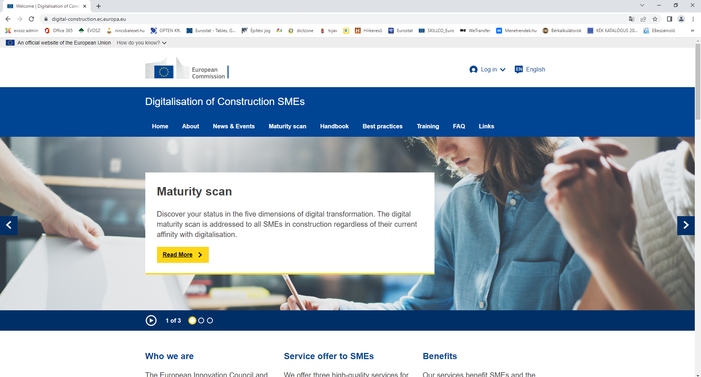701x377 pixels.
Task: Select the third carousel slide dot
Action: point(210,320)
